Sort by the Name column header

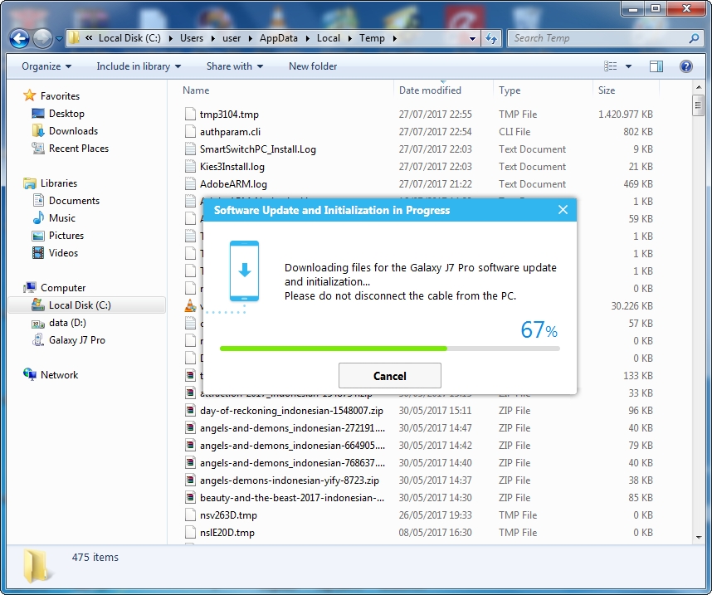(196, 90)
